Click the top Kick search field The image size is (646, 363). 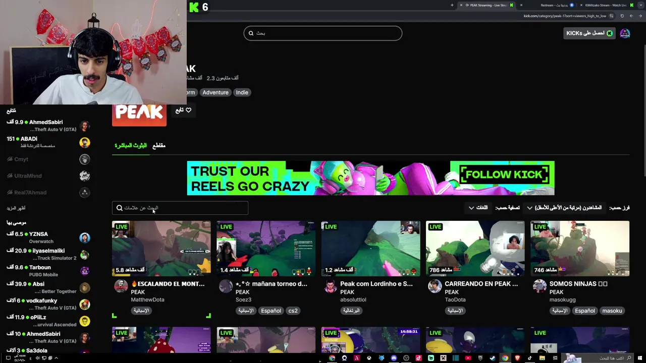point(323,33)
